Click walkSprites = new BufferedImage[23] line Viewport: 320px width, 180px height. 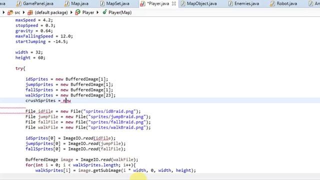tap(70, 95)
